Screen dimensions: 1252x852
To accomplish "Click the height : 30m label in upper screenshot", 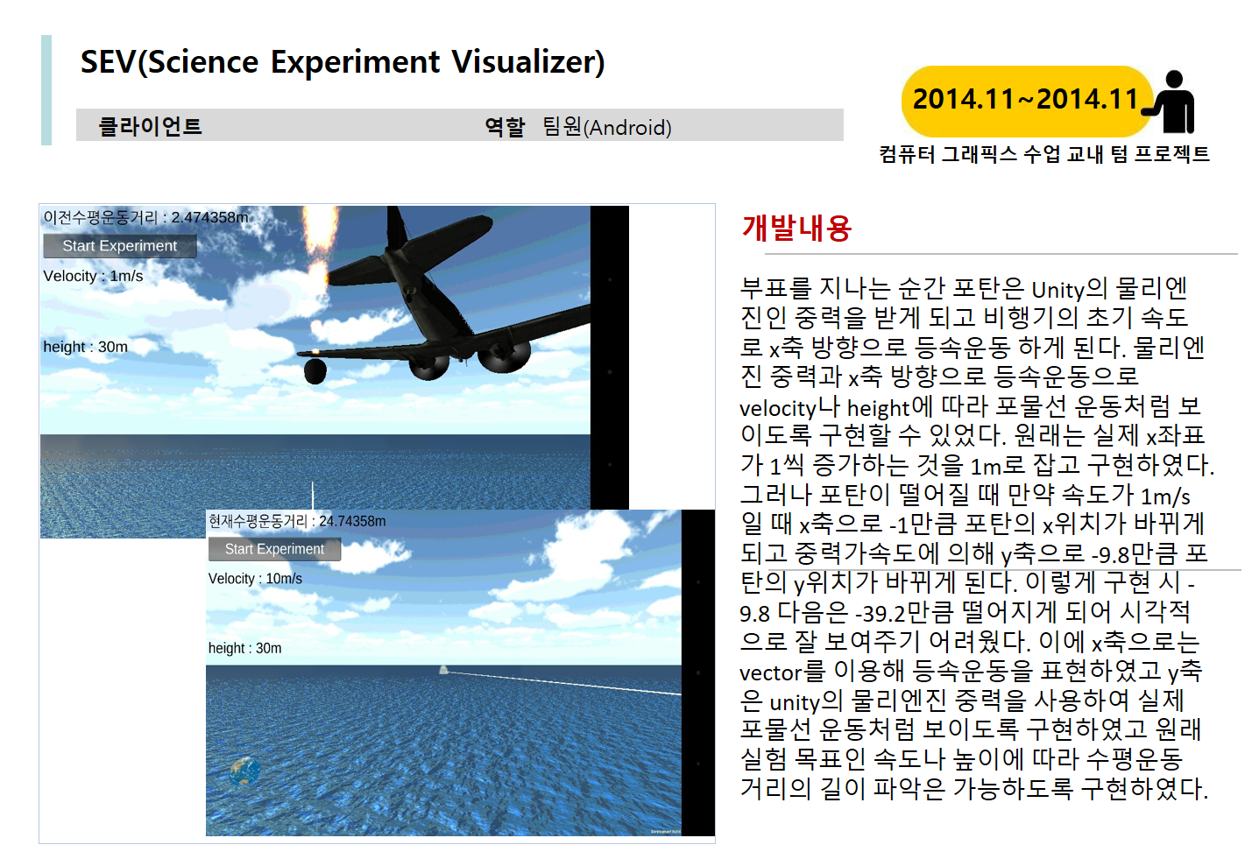I will coord(85,347).
